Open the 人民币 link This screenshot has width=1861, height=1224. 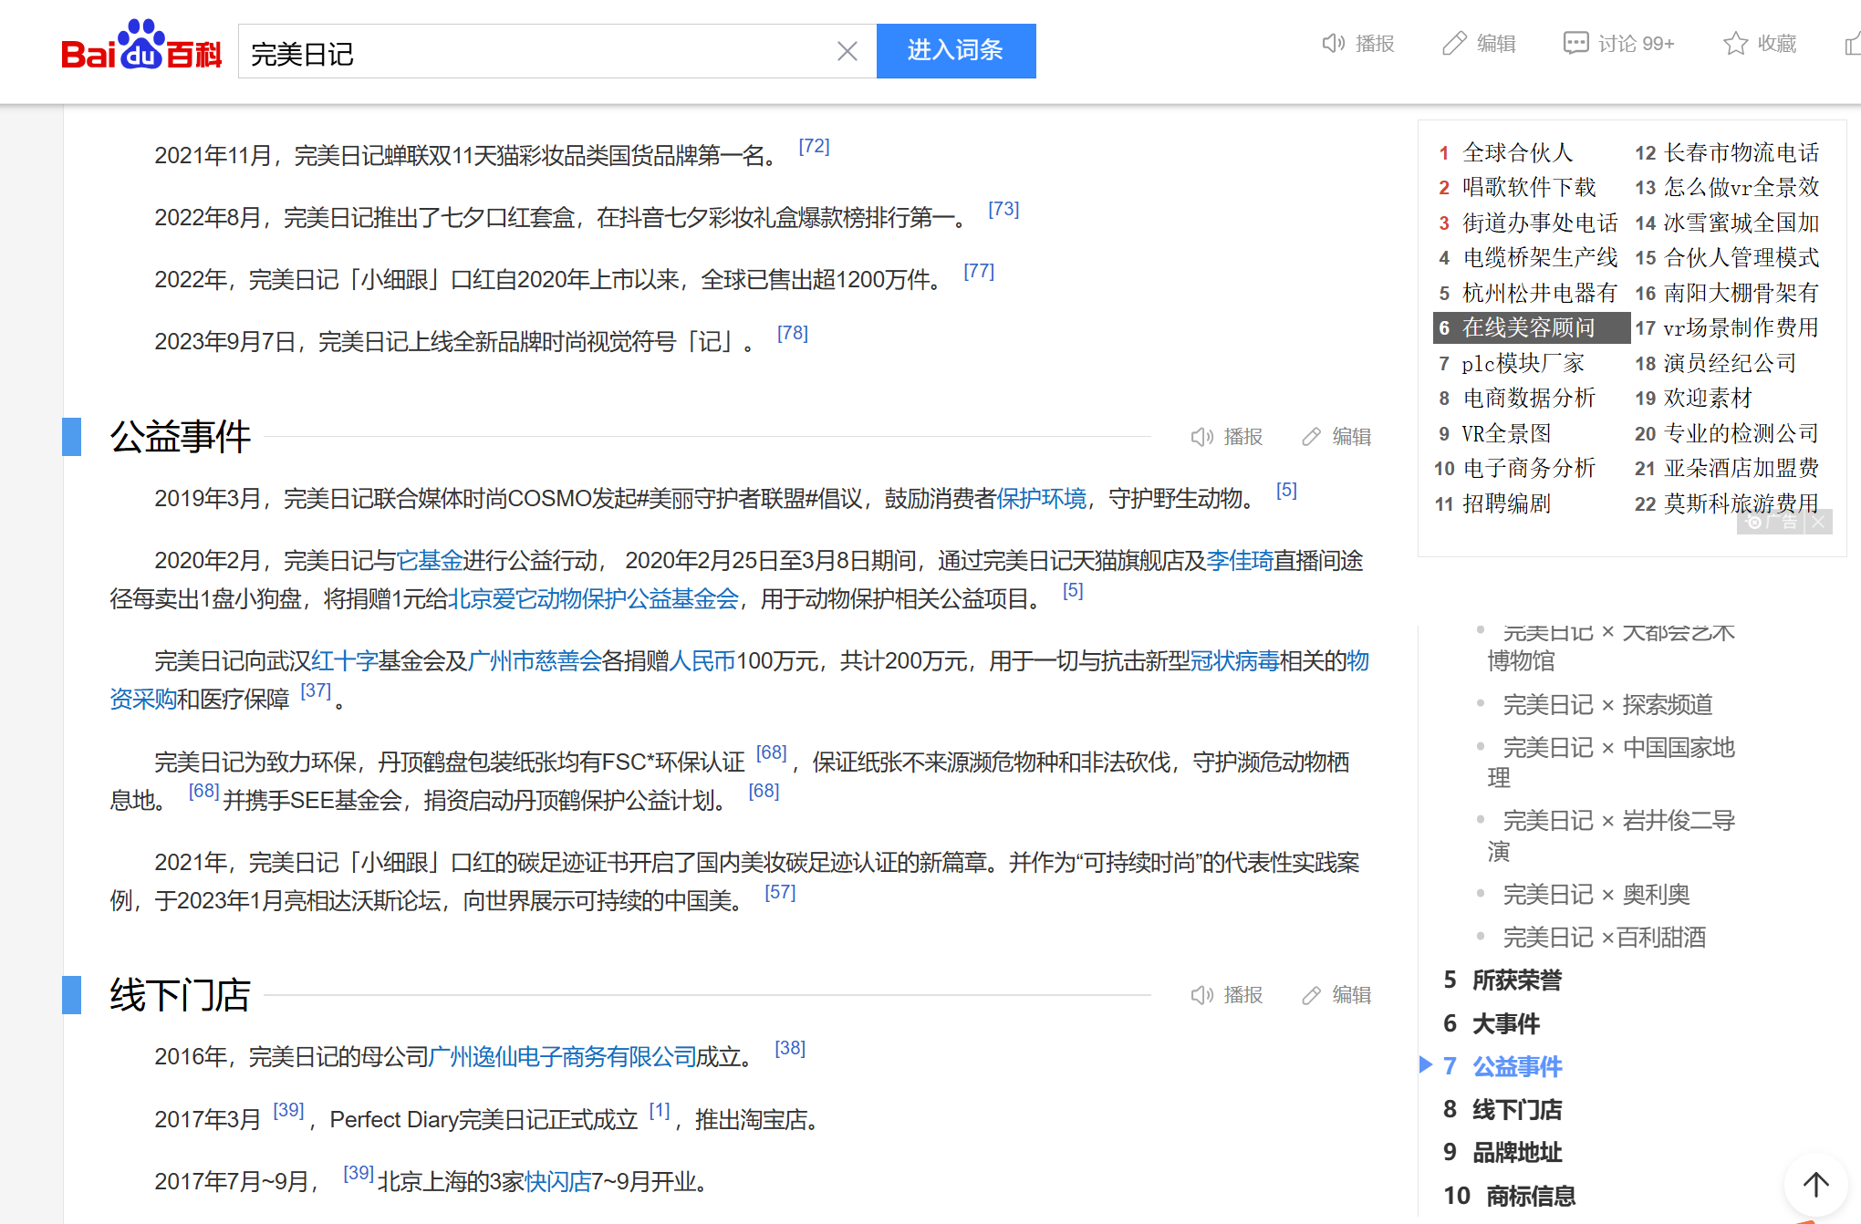[702, 661]
